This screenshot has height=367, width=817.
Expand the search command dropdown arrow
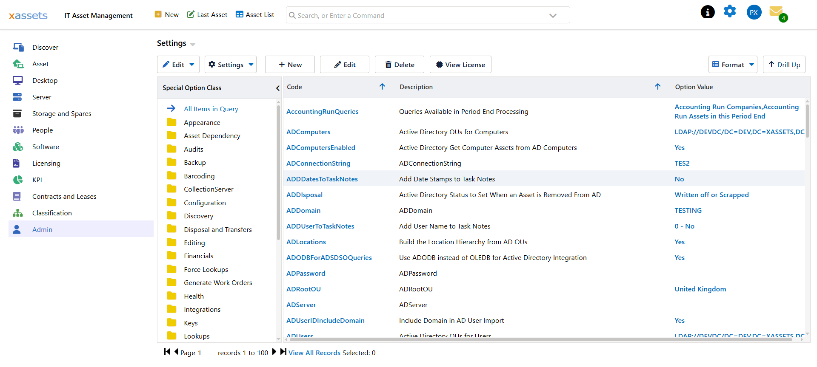553,16
